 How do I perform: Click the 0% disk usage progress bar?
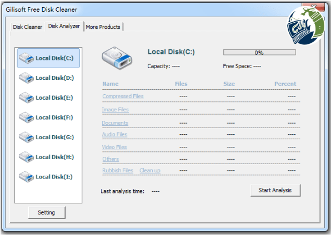click(259, 53)
